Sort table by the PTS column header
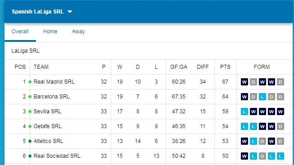 (225, 67)
